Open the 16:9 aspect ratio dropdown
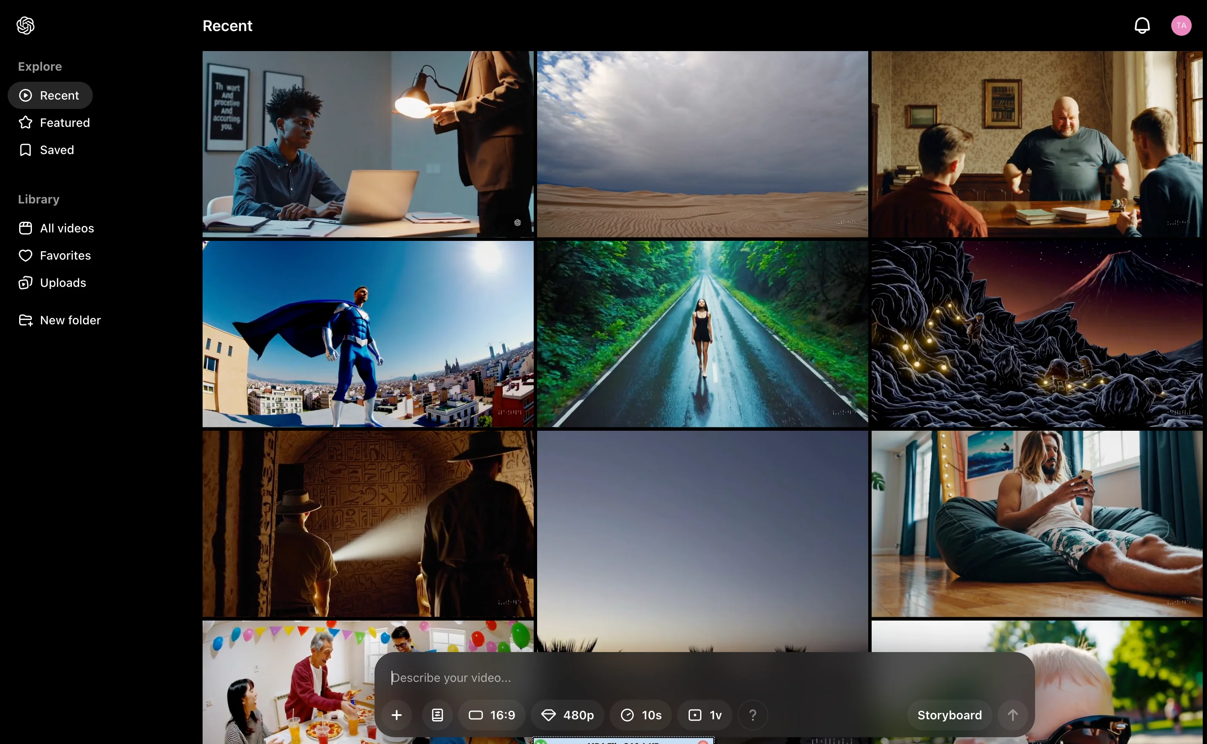This screenshot has width=1207, height=744. [492, 715]
